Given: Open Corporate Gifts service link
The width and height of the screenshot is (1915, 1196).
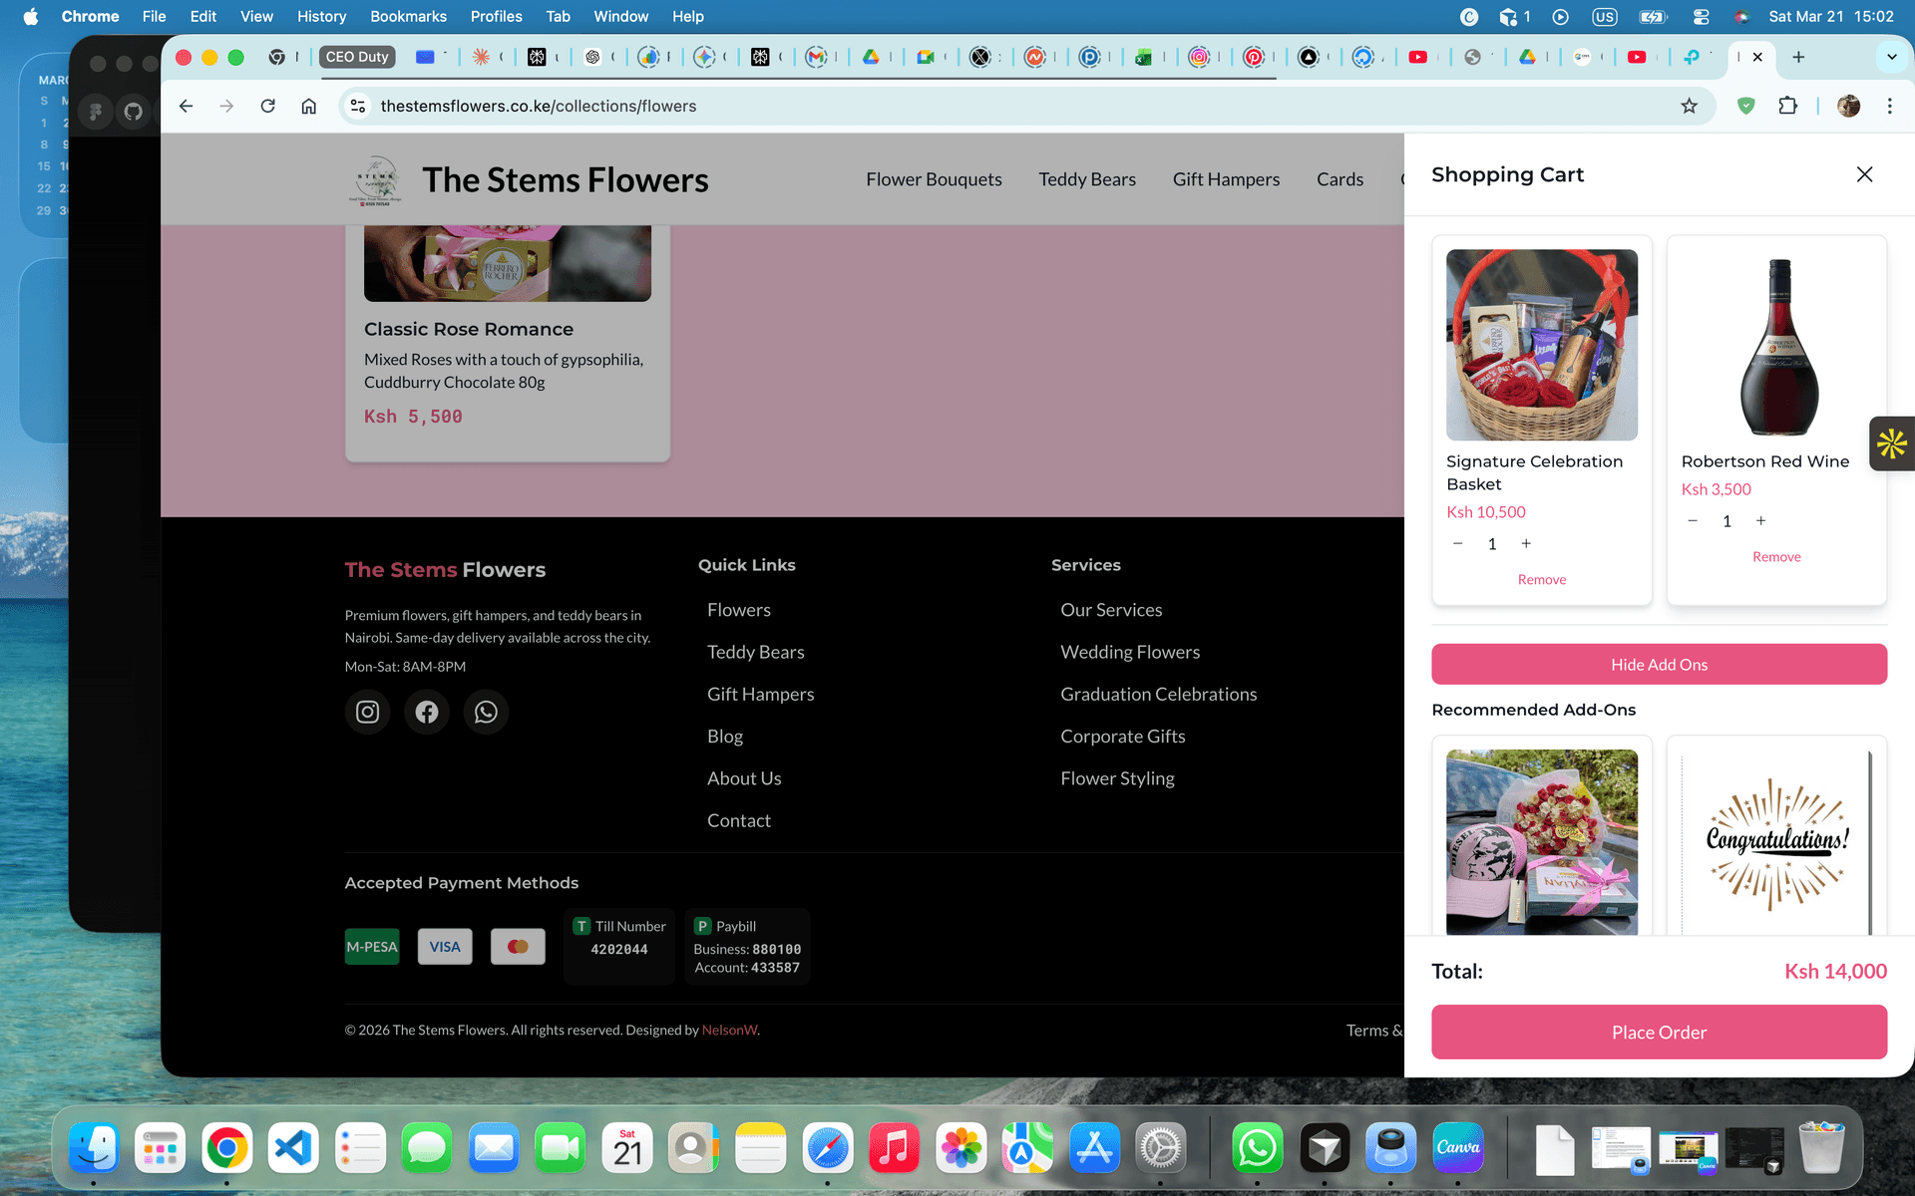Looking at the screenshot, I should pos(1123,737).
